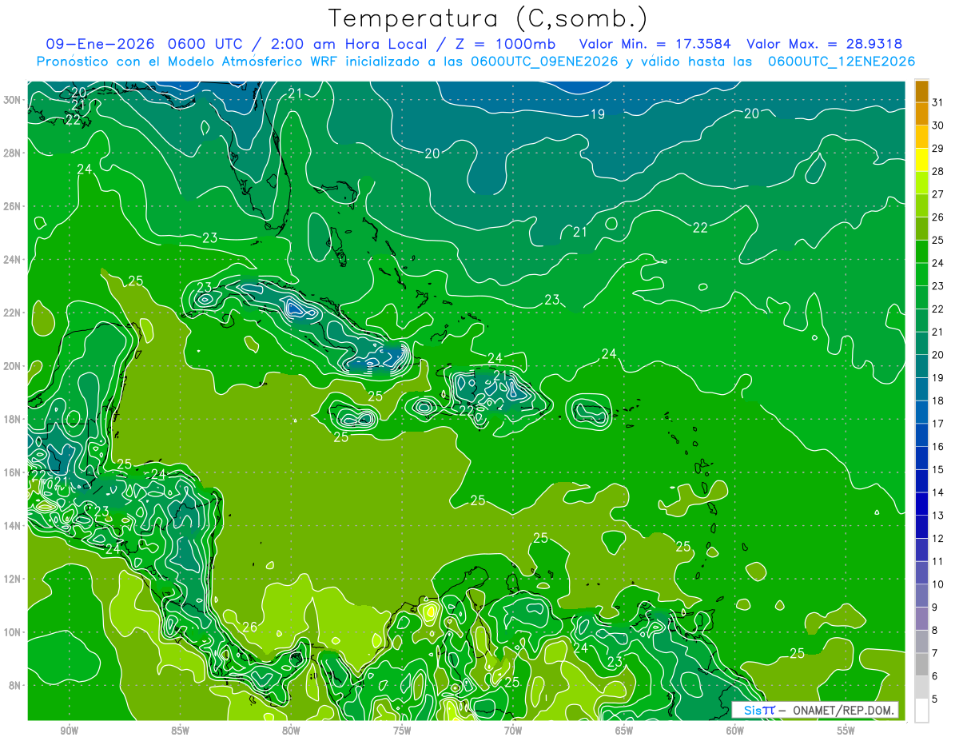The width and height of the screenshot is (959, 741).
Task: Click the 60W longitude axis label
Action: [735, 731]
